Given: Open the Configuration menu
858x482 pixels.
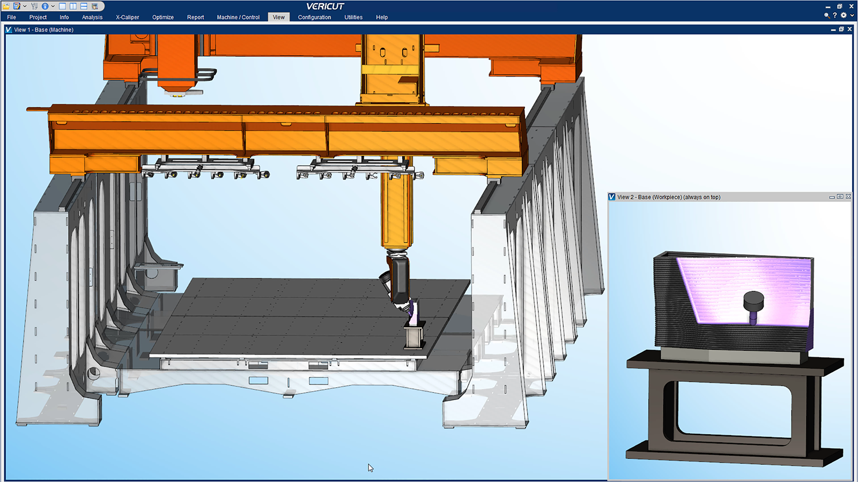Looking at the screenshot, I should point(314,17).
